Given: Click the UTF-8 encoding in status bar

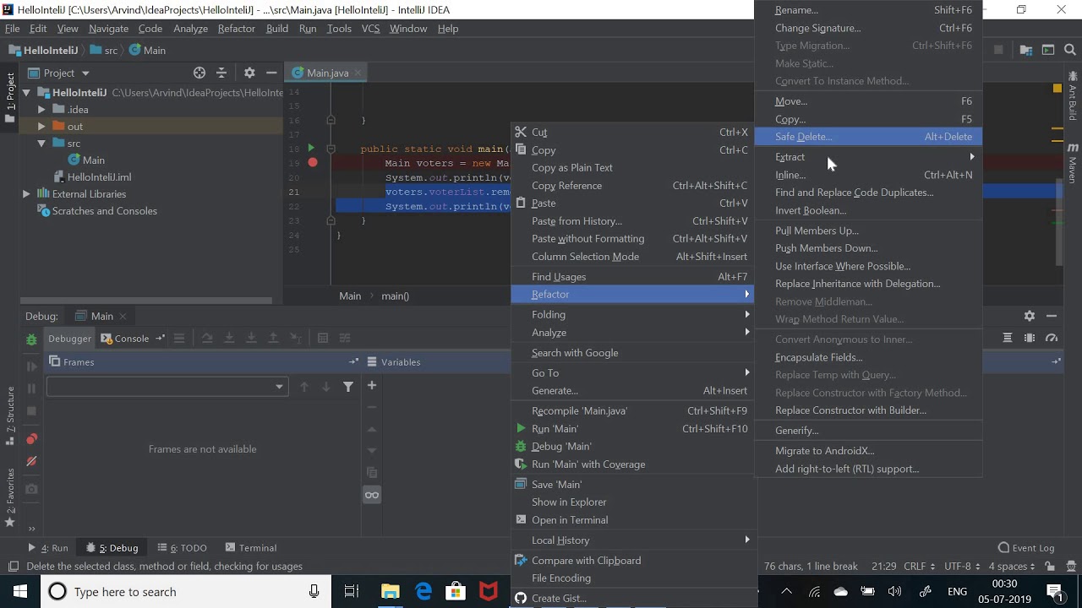Looking at the screenshot, I should pos(962,566).
